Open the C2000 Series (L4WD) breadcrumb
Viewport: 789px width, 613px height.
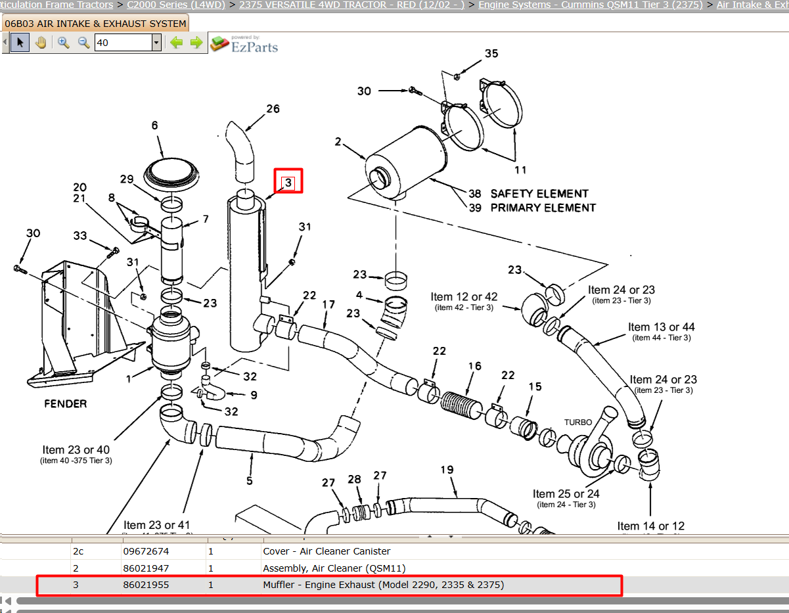coord(176,5)
